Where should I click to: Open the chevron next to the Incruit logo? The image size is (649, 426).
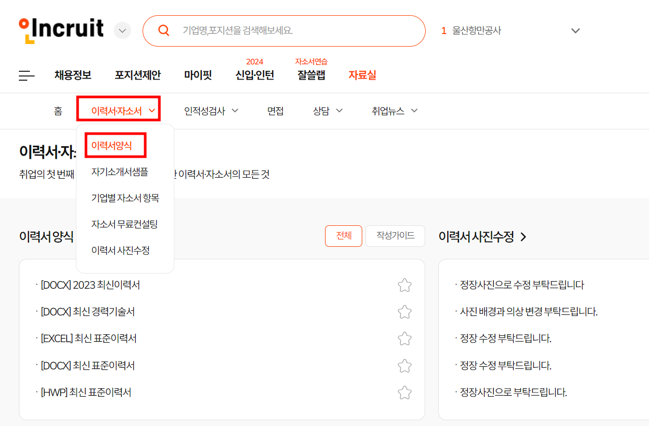[122, 30]
